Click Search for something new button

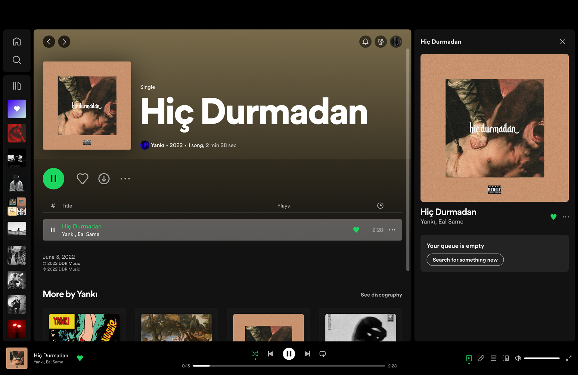pyautogui.click(x=465, y=260)
